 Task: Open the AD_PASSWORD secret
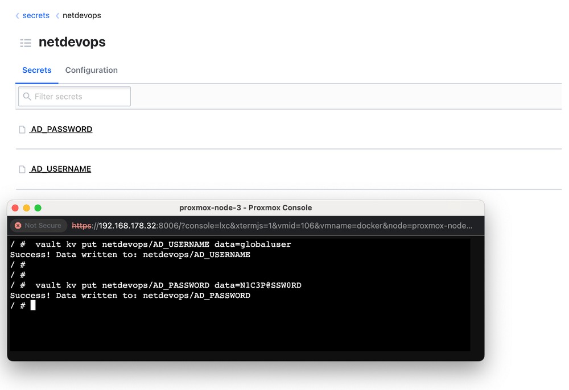click(60, 128)
